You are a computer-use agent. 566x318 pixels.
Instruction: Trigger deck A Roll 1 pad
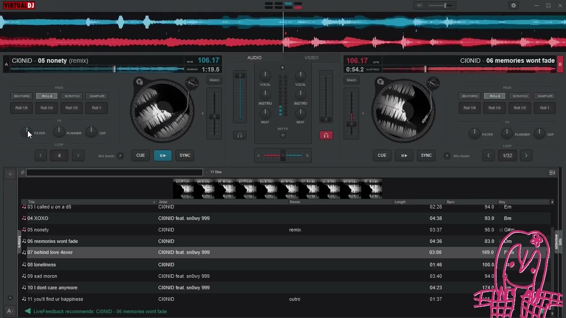pos(97,108)
